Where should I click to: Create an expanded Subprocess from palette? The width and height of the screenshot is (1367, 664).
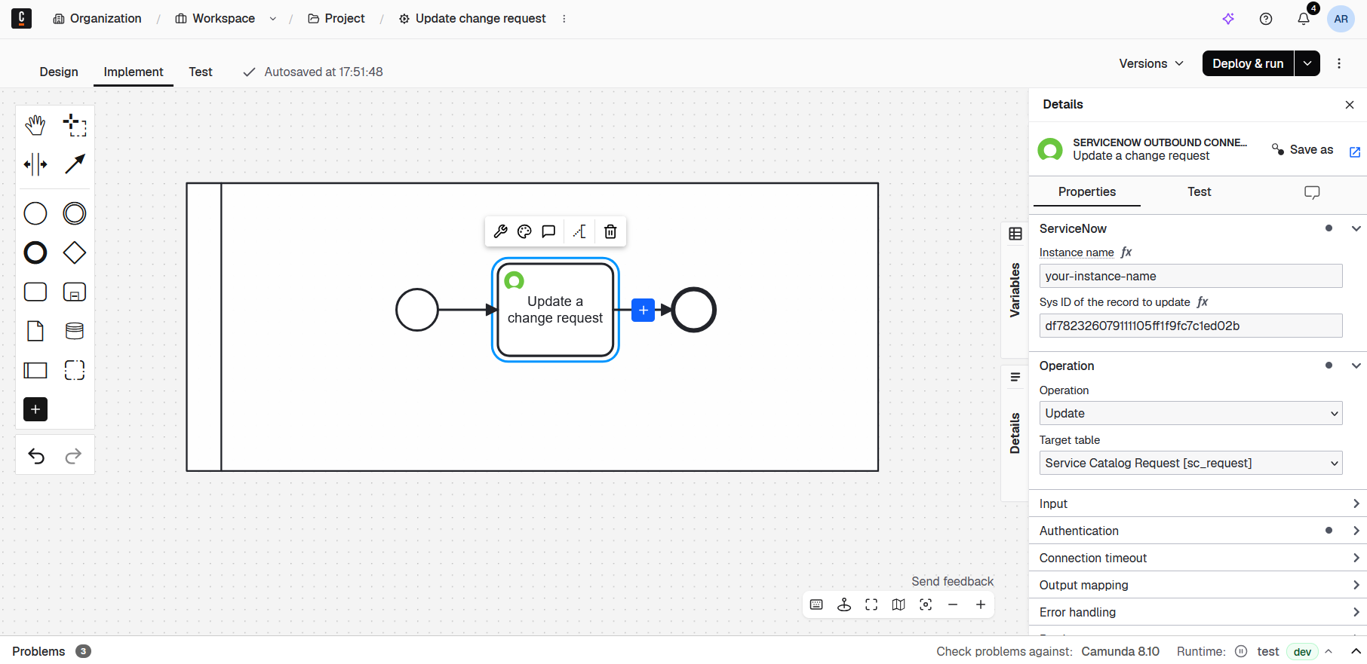click(75, 292)
